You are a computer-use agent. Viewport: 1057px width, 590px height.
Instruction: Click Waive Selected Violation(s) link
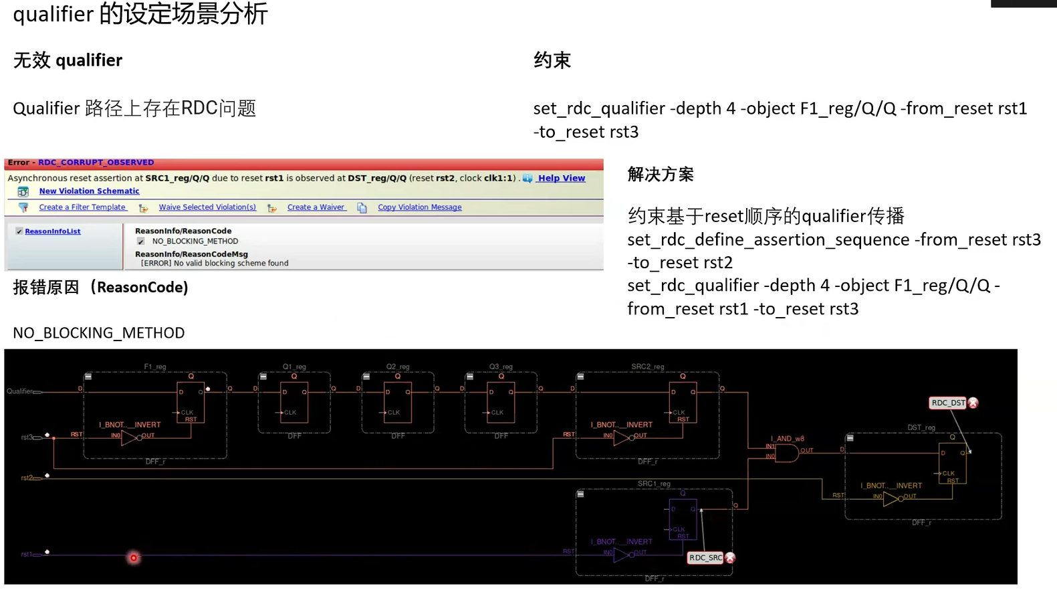[207, 207]
